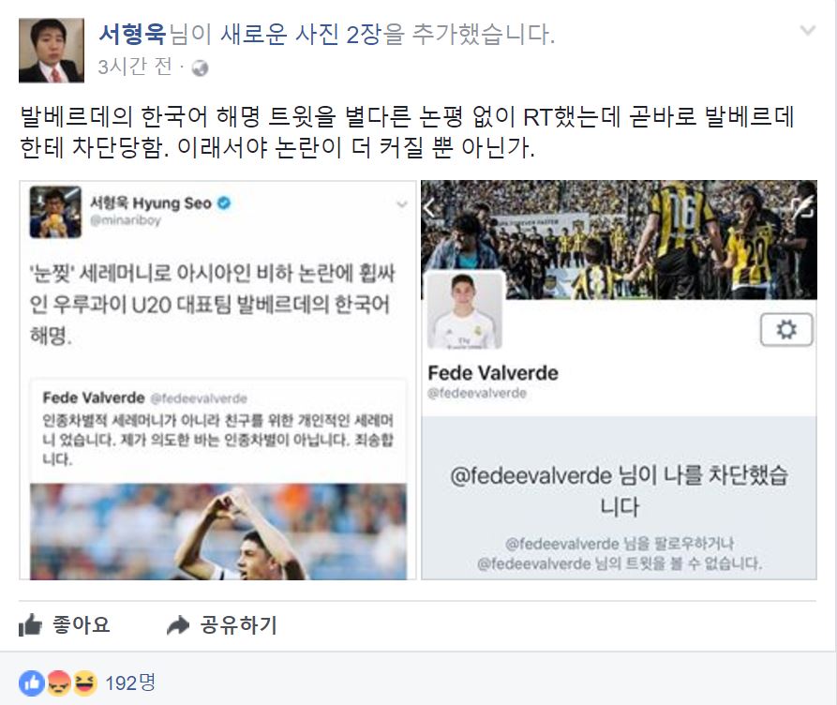View the 192명 reactions count
837x705 pixels.
[x=130, y=682]
